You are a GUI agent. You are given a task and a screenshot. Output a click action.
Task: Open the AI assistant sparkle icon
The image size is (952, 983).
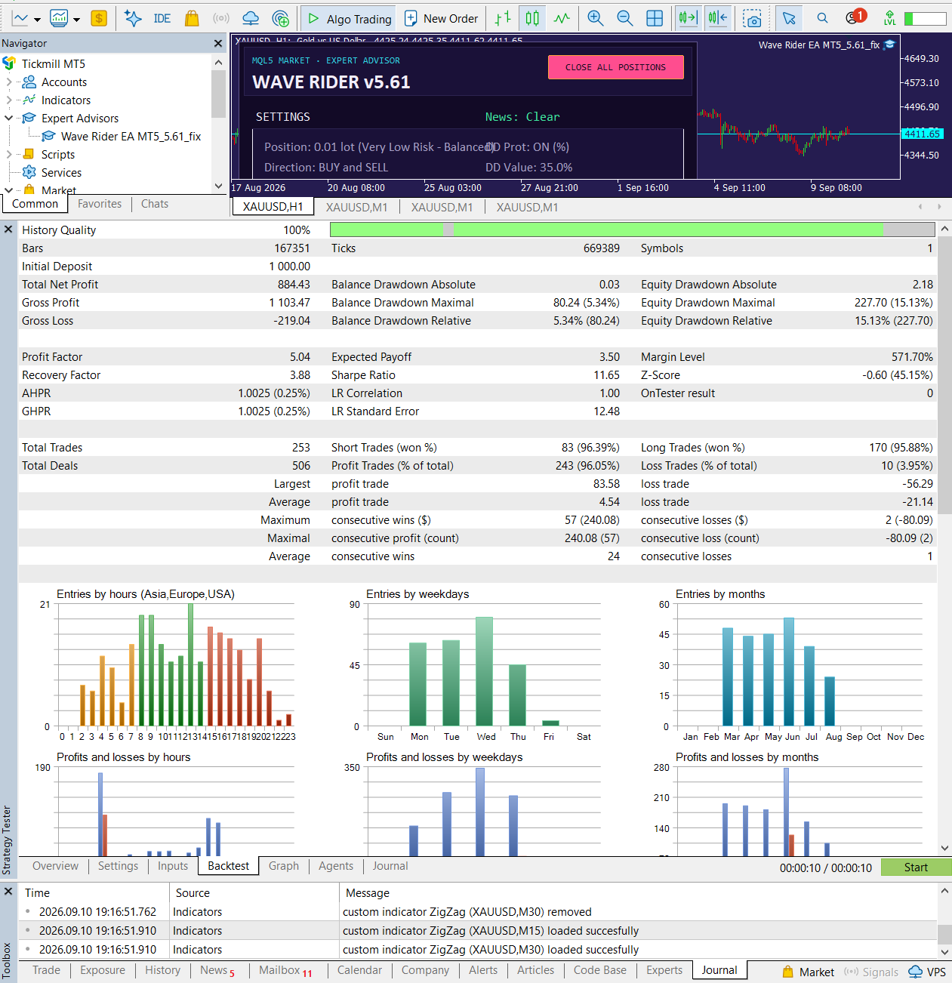[133, 18]
